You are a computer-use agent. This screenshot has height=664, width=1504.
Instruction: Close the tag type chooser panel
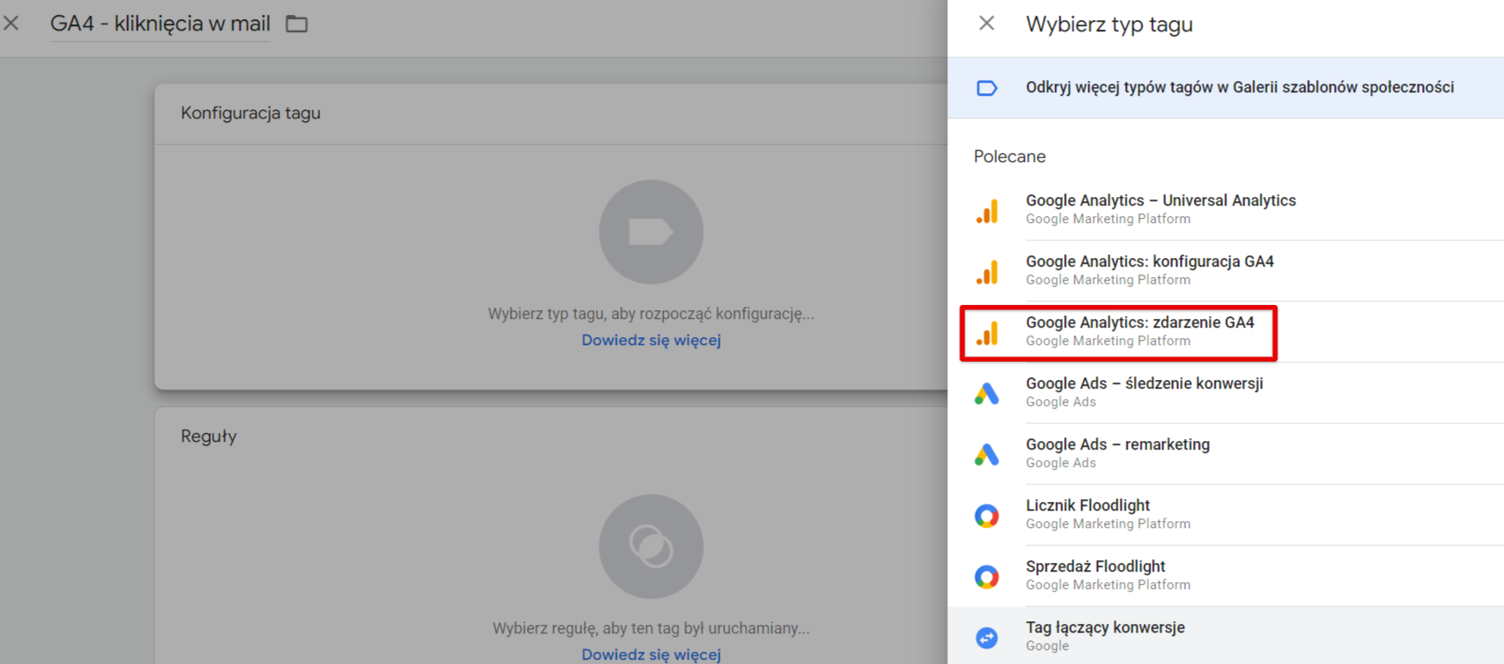[x=986, y=24]
